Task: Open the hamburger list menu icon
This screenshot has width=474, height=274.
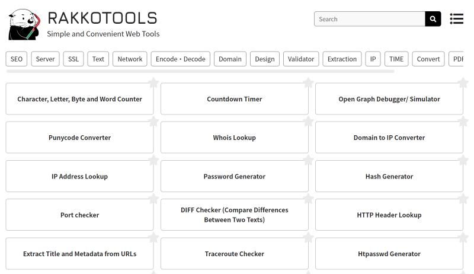Action: (456, 19)
